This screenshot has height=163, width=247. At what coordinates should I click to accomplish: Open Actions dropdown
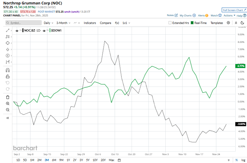click(229, 15)
